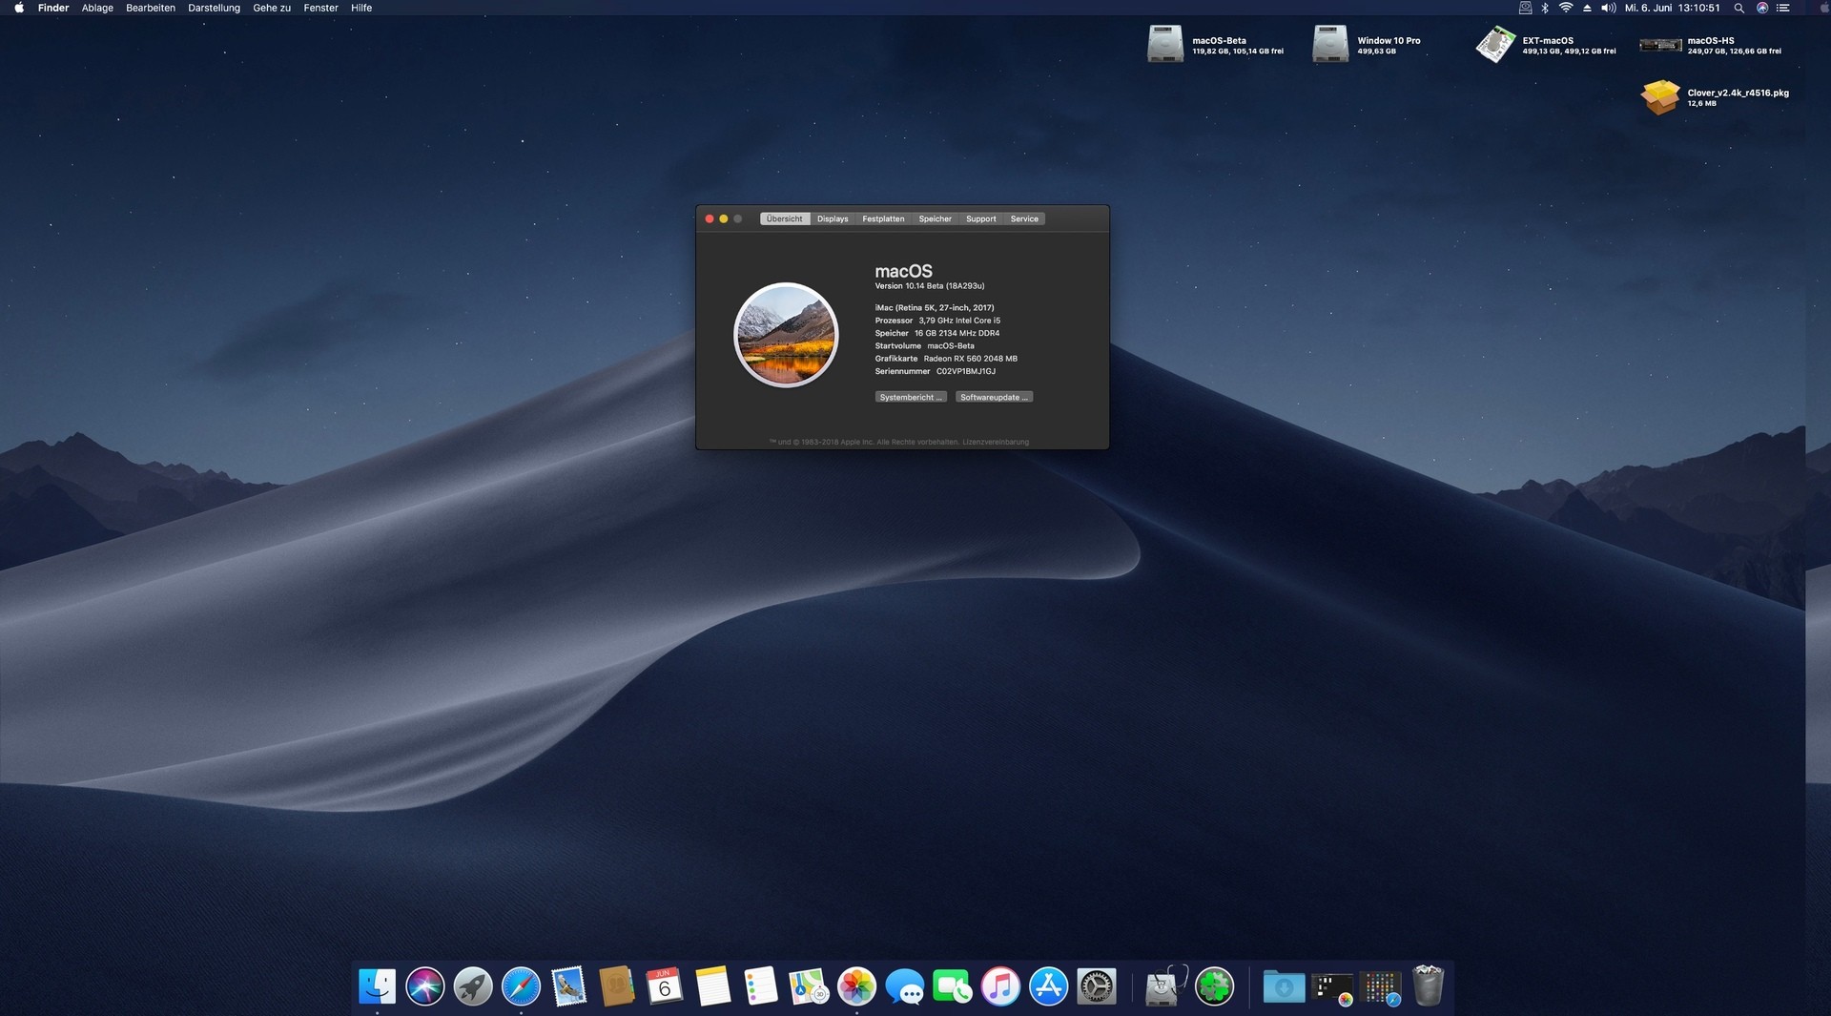Image resolution: width=1831 pixels, height=1016 pixels.
Task: Open the Wi-Fi status menu
Action: point(1565,8)
